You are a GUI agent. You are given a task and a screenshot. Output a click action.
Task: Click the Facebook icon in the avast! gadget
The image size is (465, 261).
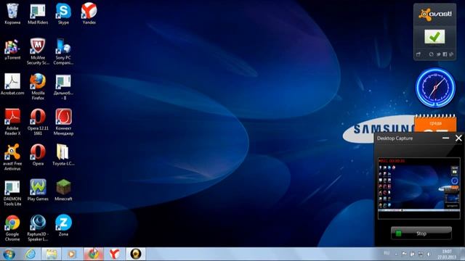pyautogui.click(x=445, y=54)
